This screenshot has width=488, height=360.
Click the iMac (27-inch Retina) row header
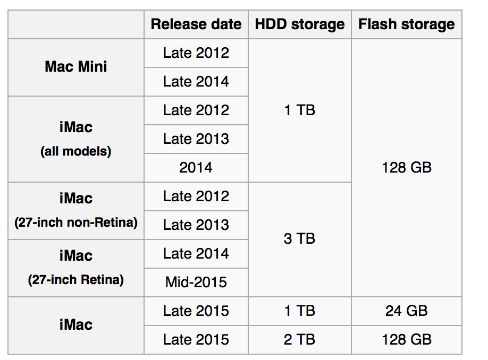click(x=76, y=268)
